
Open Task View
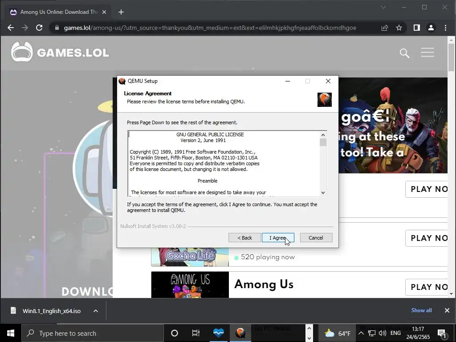[x=196, y=333]
